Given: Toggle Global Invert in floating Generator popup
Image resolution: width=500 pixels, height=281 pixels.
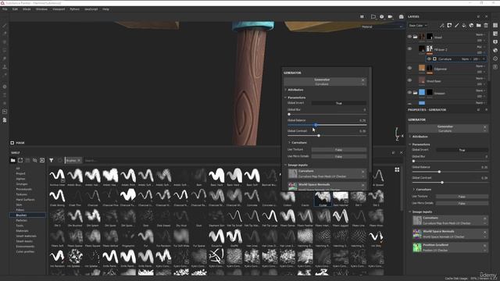Looking at the screenshot, I should coord(338,103).
